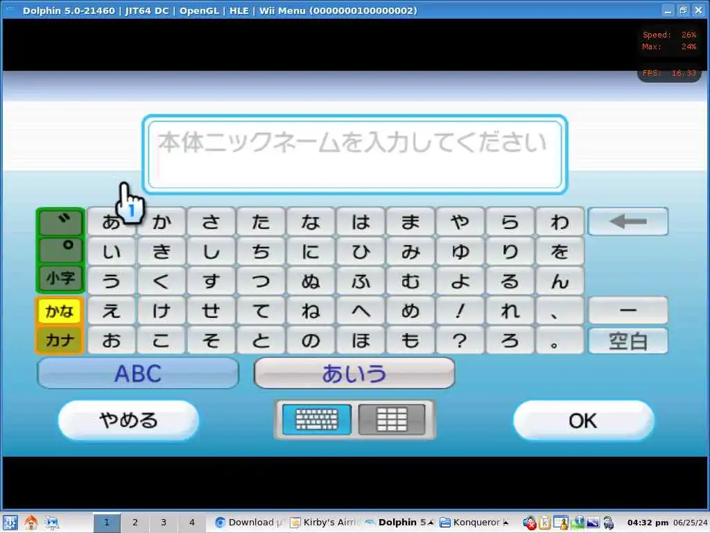This screenshot has height=533, width=710.
Task: Click the 空白 space key
Action: 627,341
